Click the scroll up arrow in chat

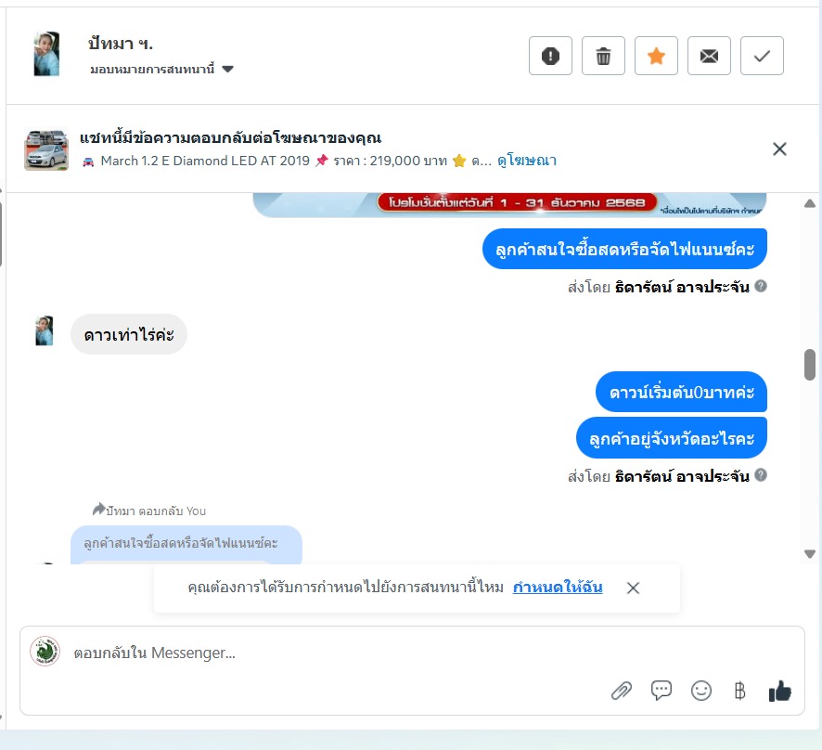[x=809, y=203]
